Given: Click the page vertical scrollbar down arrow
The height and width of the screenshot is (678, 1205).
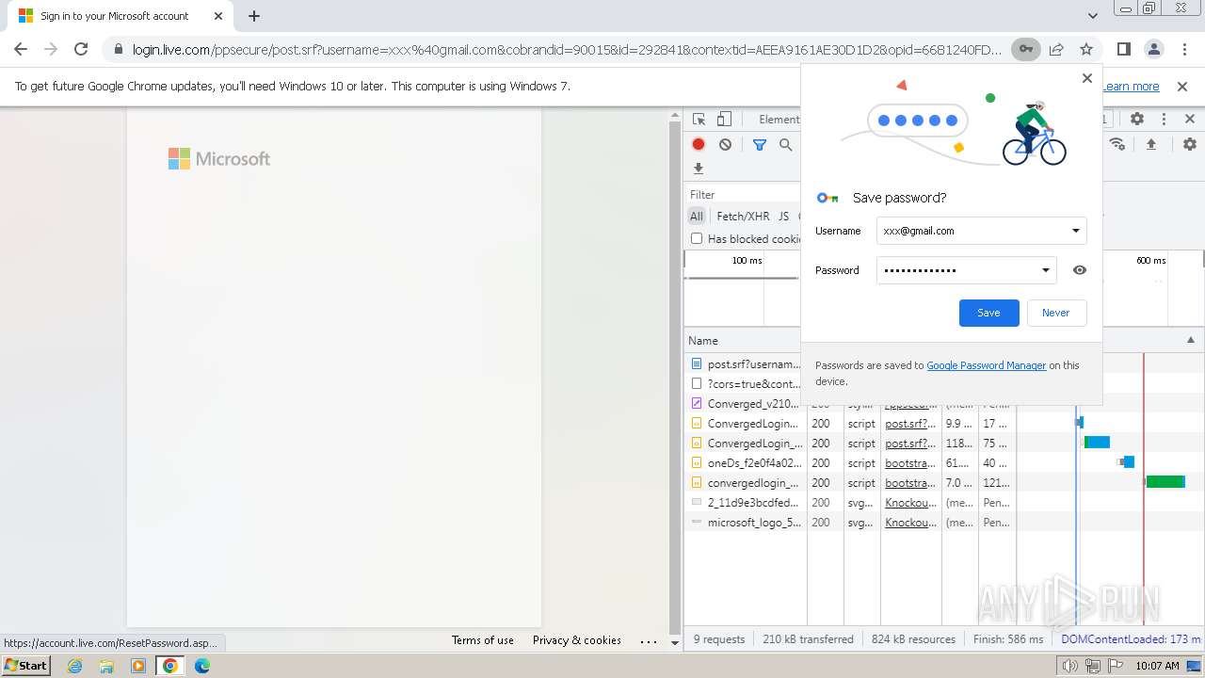Looking at the screenshot, I should [x=674, y=643].
